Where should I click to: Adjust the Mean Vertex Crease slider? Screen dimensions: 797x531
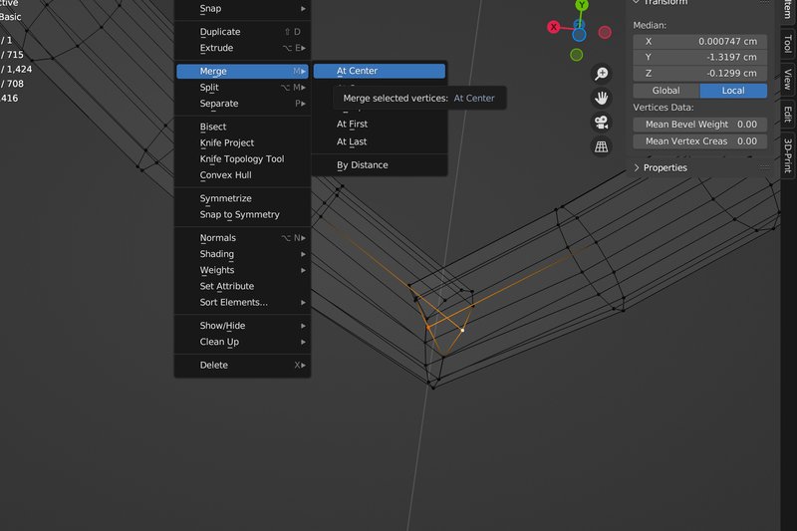pyautogui.click(x=700, y=141)
